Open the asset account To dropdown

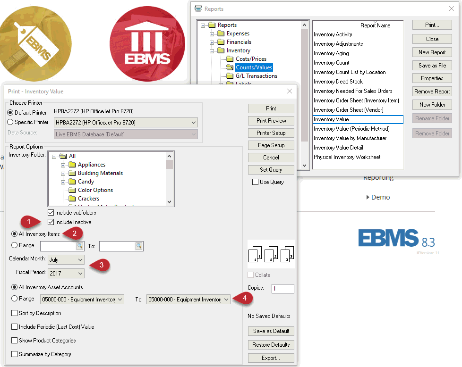point(188,300)
